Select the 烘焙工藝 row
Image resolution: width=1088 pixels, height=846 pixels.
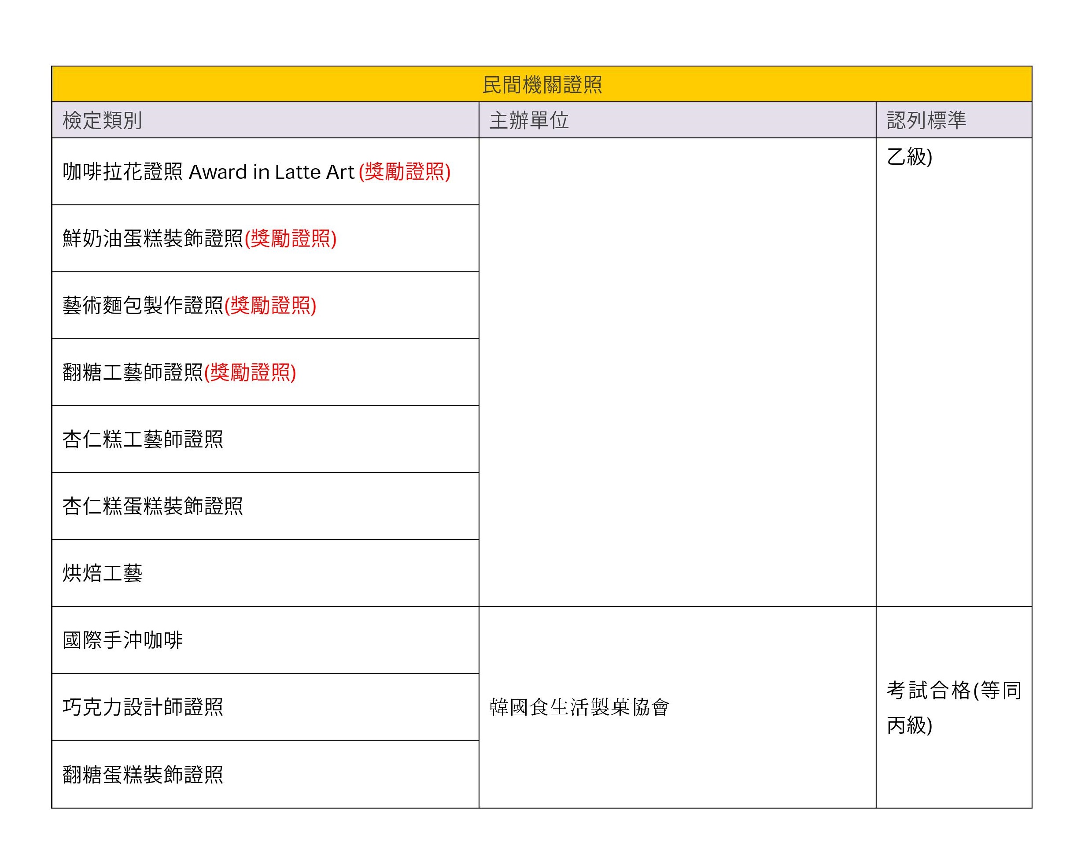[102, 573]
